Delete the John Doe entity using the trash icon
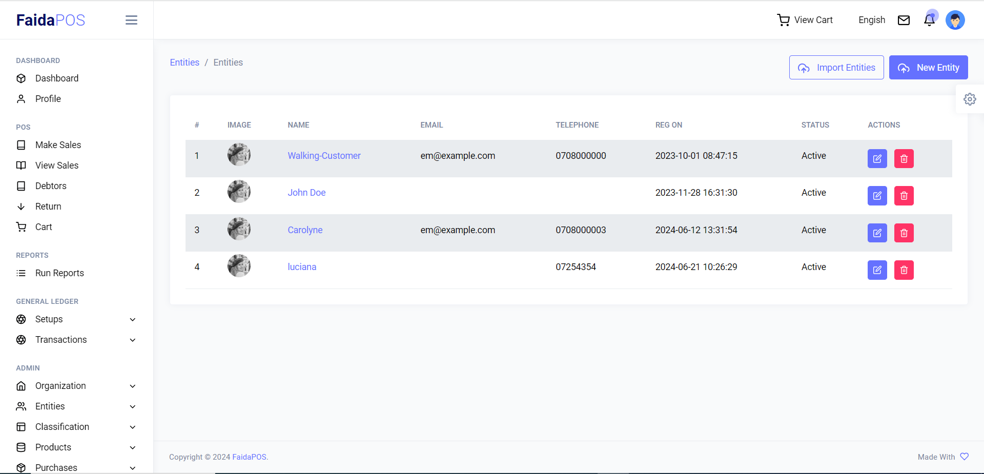 904,196
